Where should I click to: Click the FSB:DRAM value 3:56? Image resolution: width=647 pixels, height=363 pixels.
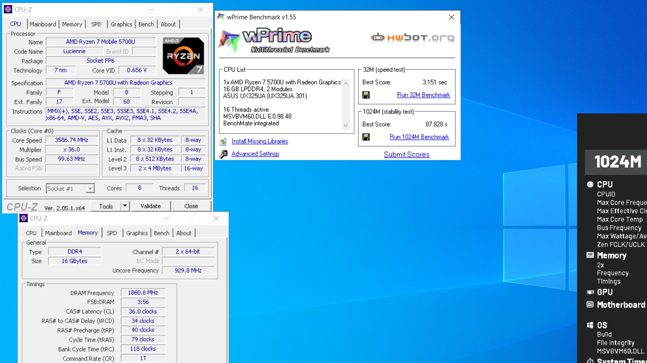[143, 302]
